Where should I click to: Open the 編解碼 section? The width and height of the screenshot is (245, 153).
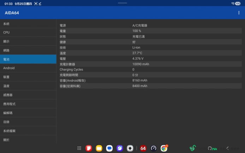click(28, 113)
